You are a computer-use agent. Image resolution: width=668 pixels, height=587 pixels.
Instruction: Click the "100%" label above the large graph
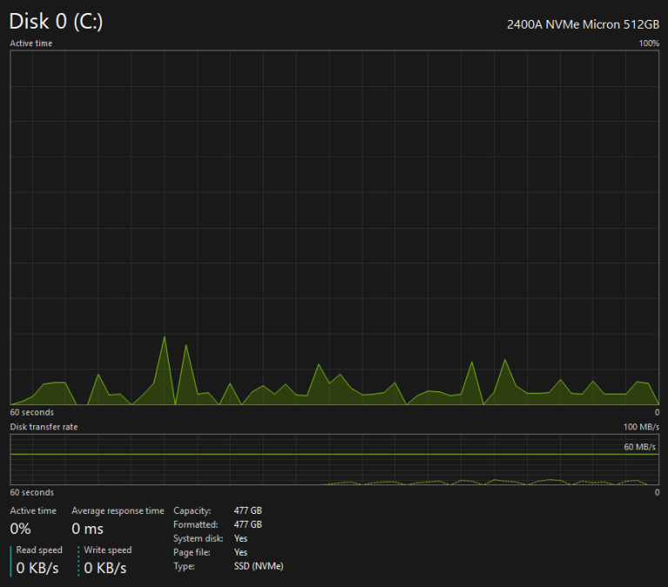click(649, 43)
